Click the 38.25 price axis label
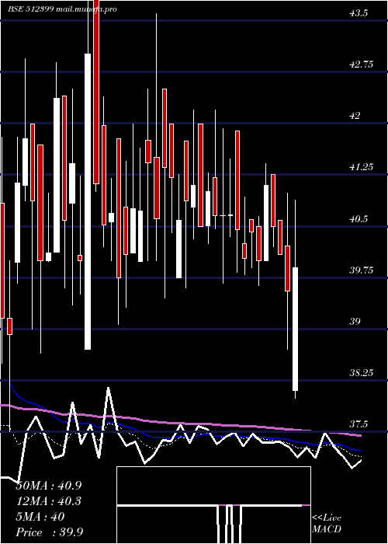This screenshot has height=544, width=388. (361, 372)
